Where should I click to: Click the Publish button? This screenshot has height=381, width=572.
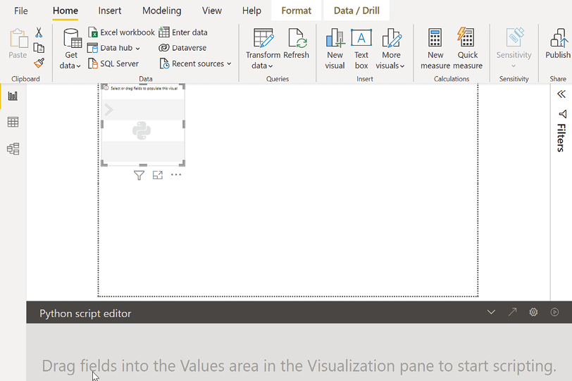click(x=558, y=44)
